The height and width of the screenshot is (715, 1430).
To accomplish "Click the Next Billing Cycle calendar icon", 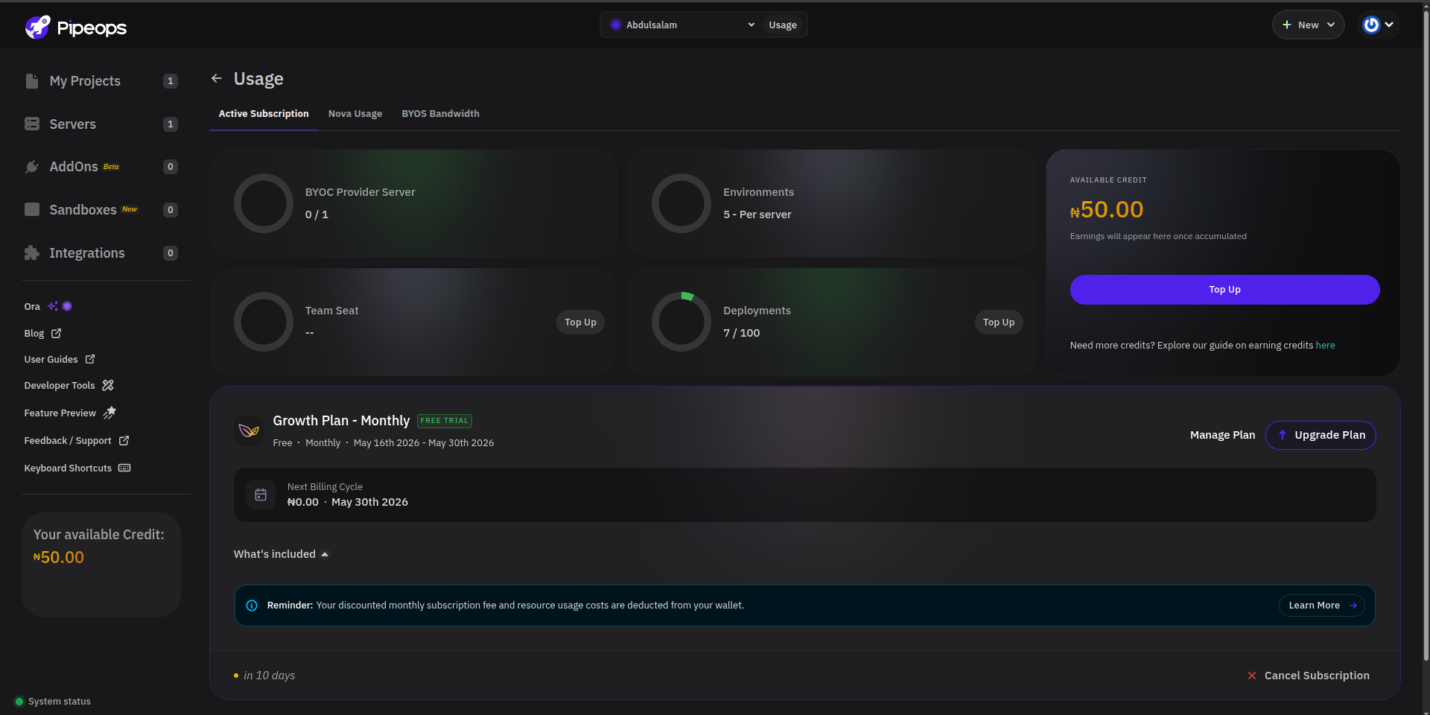I will click(261, 495).
